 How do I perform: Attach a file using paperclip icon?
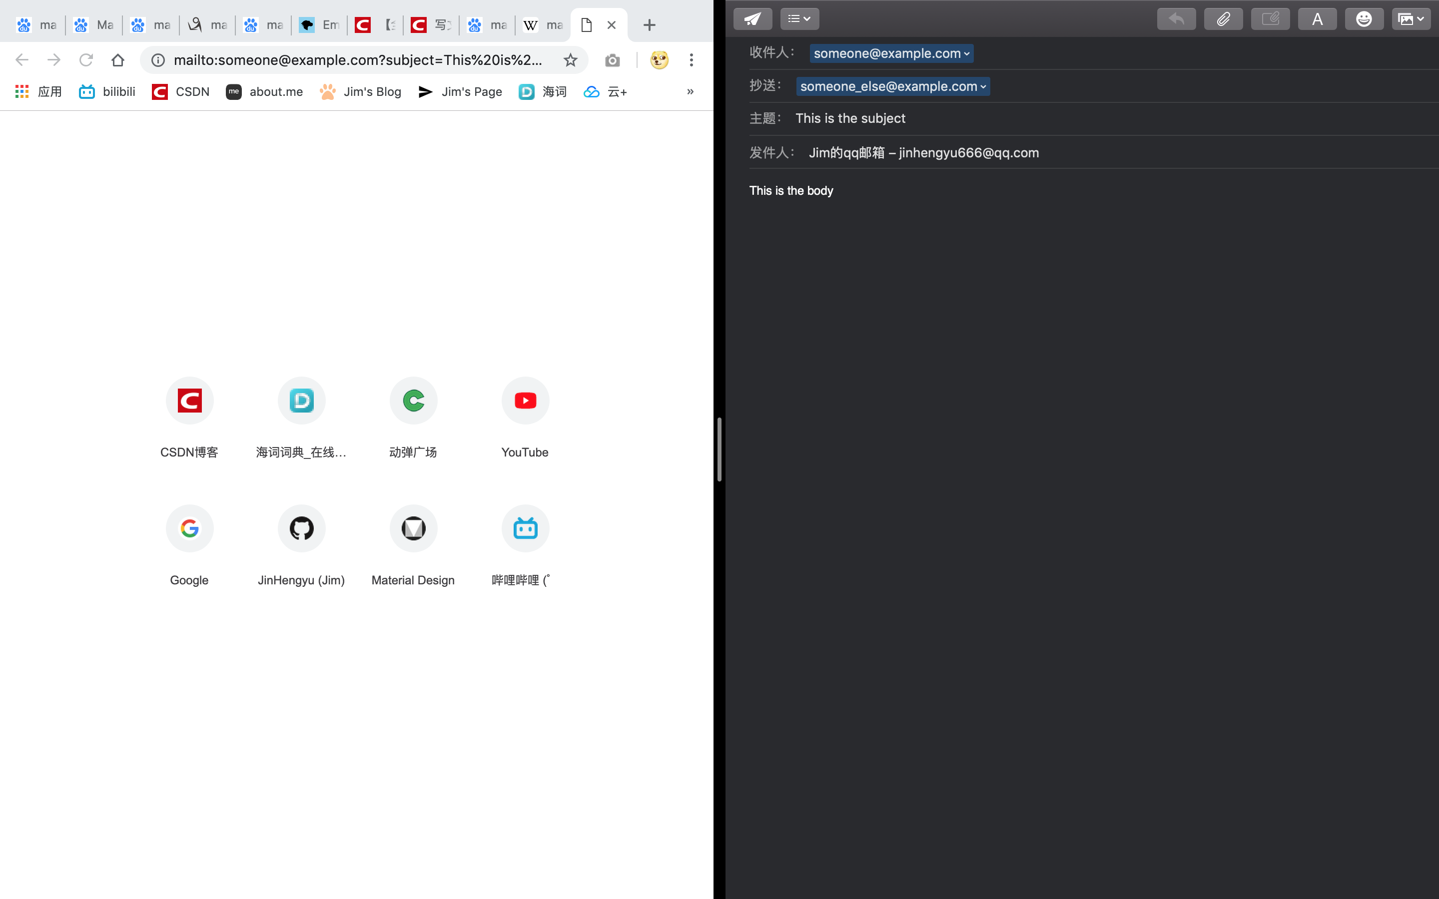coord(1223,19)
